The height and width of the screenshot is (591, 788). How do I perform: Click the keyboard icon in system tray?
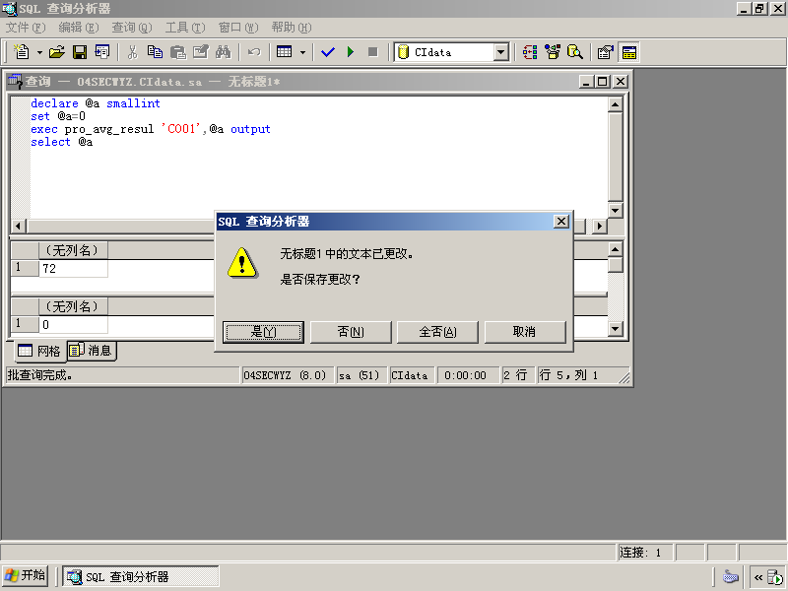pos(730,577)
